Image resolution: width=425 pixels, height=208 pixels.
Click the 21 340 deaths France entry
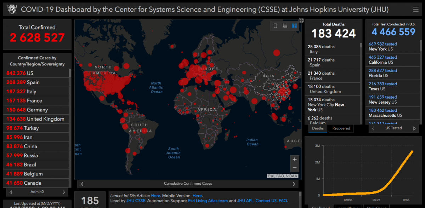coord(333,76)
